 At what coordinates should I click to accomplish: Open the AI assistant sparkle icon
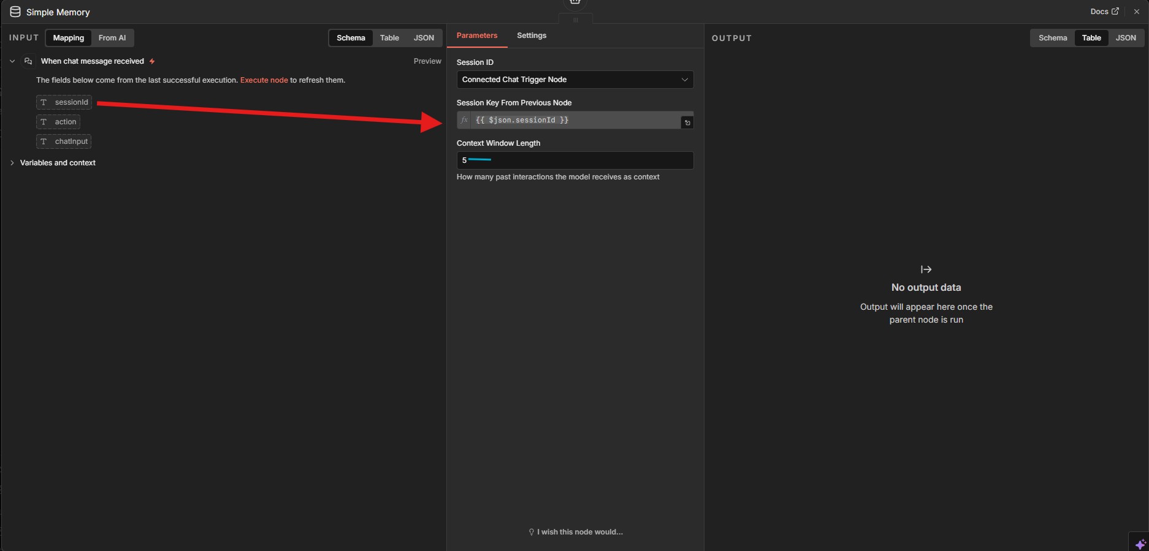tap(1140, 544)
